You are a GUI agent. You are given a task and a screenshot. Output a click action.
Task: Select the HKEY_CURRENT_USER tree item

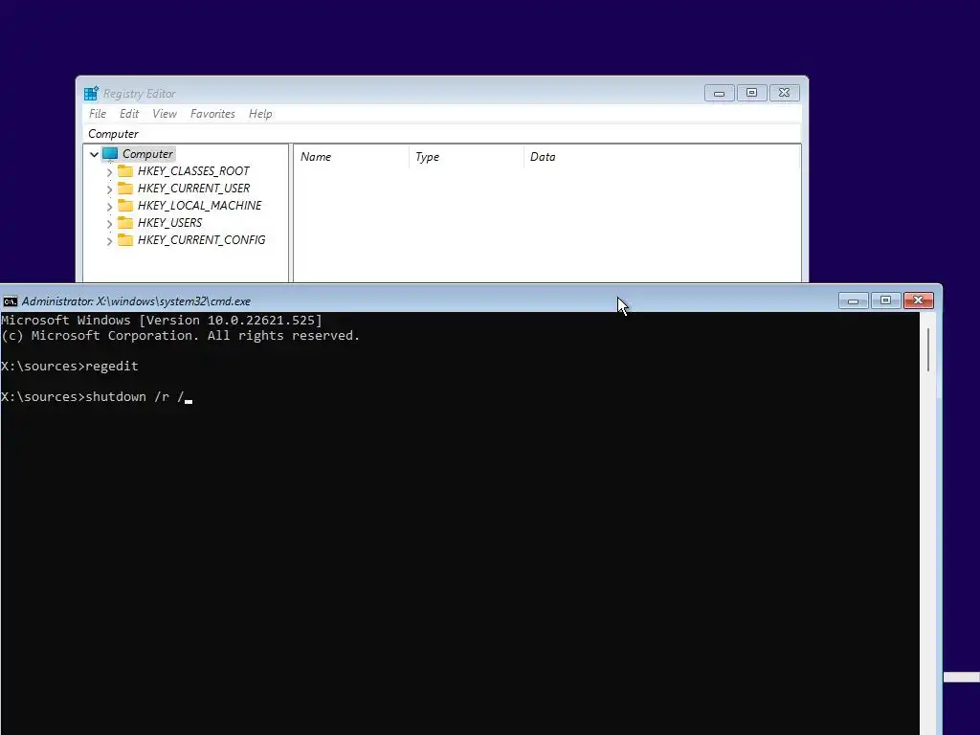193,189
